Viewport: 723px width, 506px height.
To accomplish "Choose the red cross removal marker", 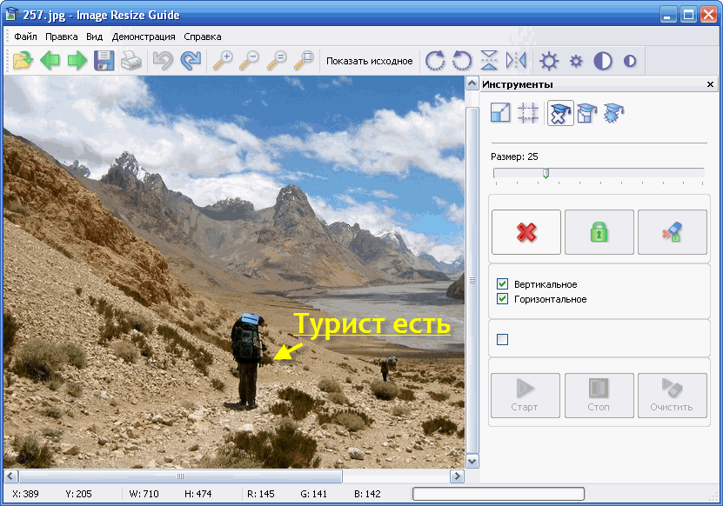I will 526,232.
